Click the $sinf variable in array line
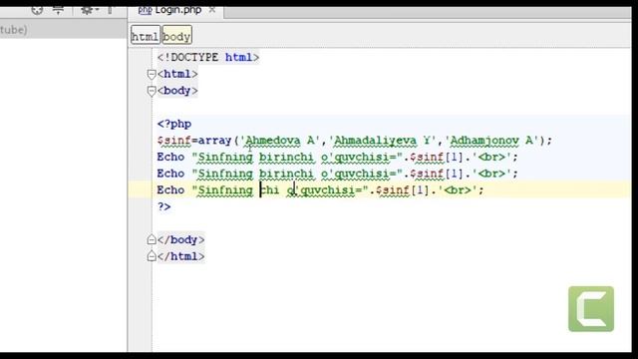Image resolution: width=638 pixels, height=359 pixels. tap(173, 141)
